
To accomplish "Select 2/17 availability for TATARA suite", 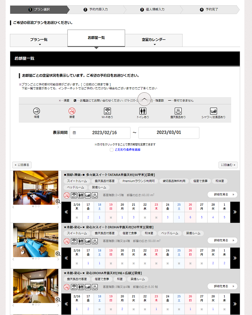I will tap(88, 217).
